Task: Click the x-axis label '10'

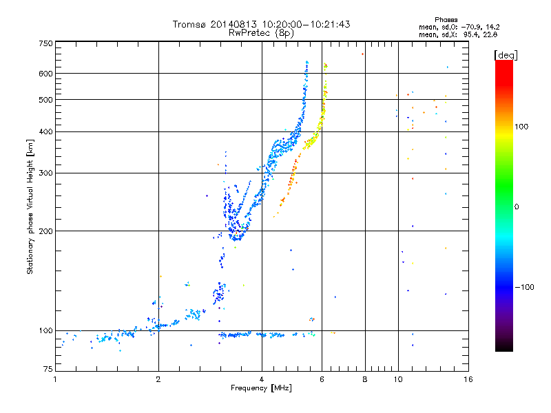Action: (x=398, y=379)
